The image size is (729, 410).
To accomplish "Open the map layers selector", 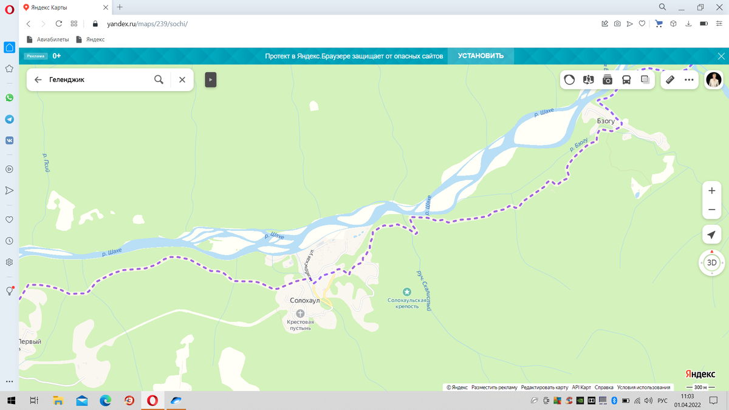I will pos(645,80).
